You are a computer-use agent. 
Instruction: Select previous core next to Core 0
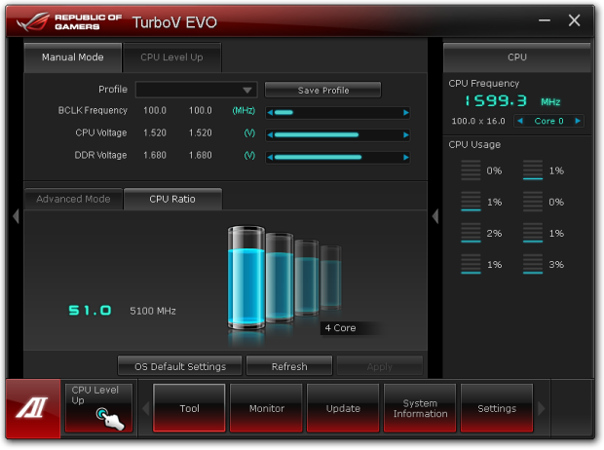(x=520, y=121)
